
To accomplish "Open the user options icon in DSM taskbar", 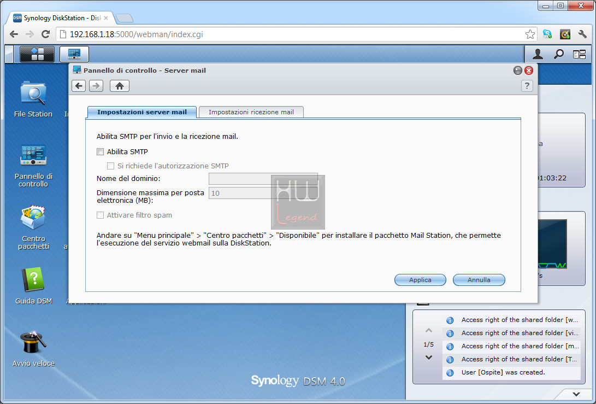I will click(x=538, y=54).
